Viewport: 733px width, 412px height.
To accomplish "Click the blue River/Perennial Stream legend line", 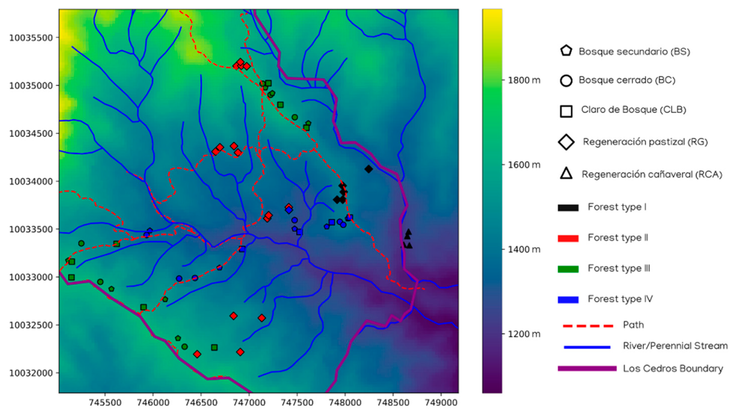I will [x=587, y=347].
